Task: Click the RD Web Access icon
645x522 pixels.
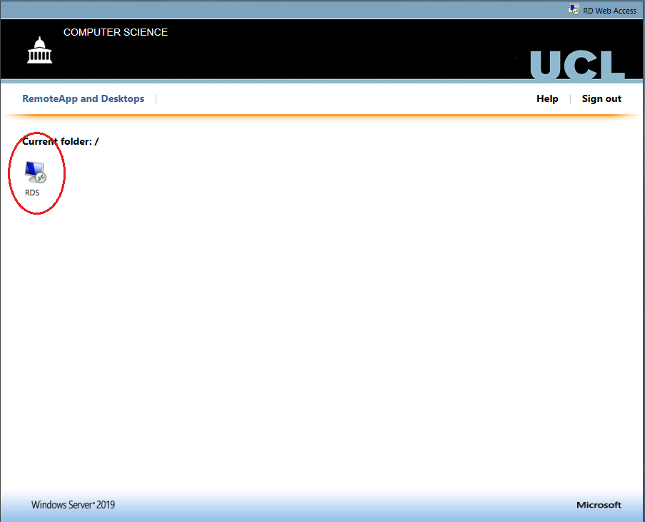Action: click(573, 10)
